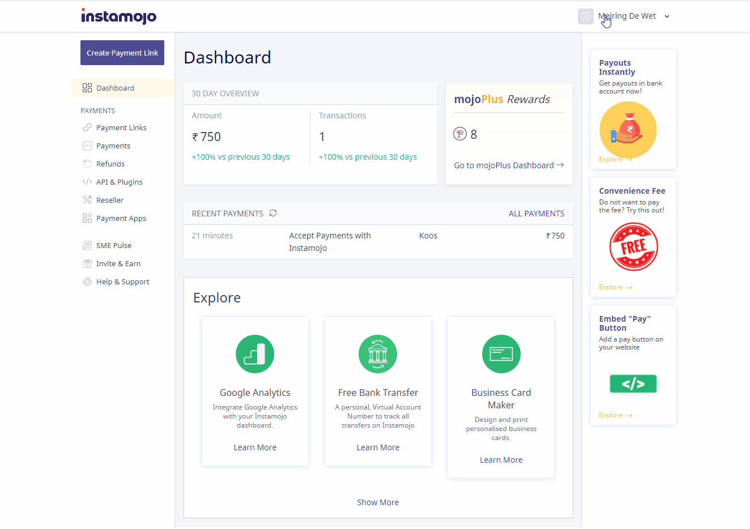Click the Payment Links chain icon

pyautogui.click(x=87, y=127)
